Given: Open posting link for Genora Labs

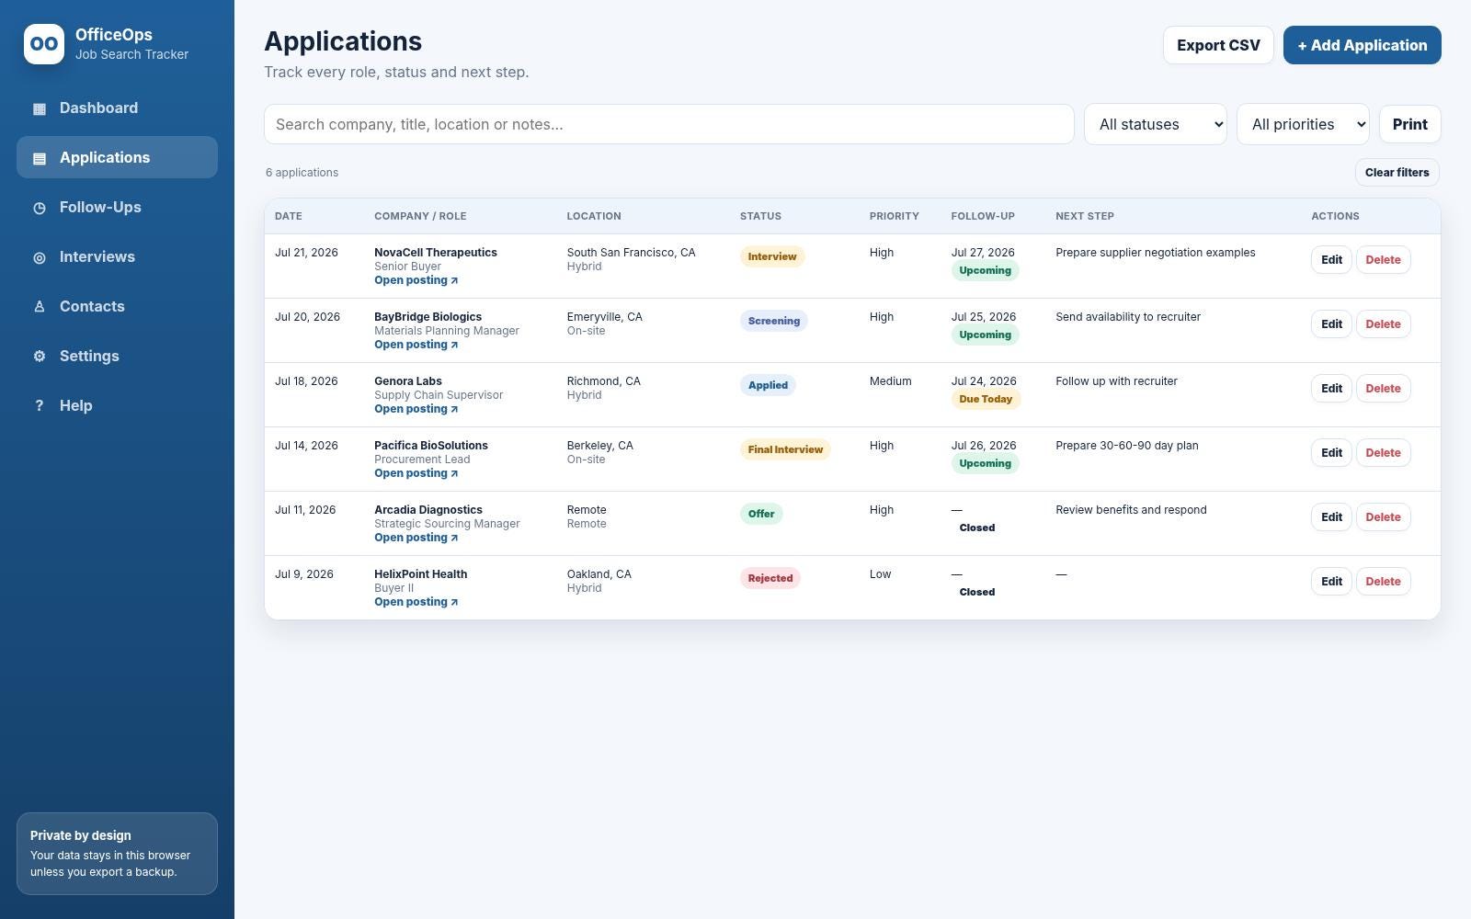Looking at the screenshot, I should pyautogui.click(x=416, y=409).
